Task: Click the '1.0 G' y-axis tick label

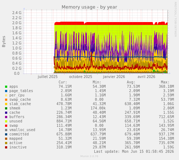Action: (x=17, y=48)
